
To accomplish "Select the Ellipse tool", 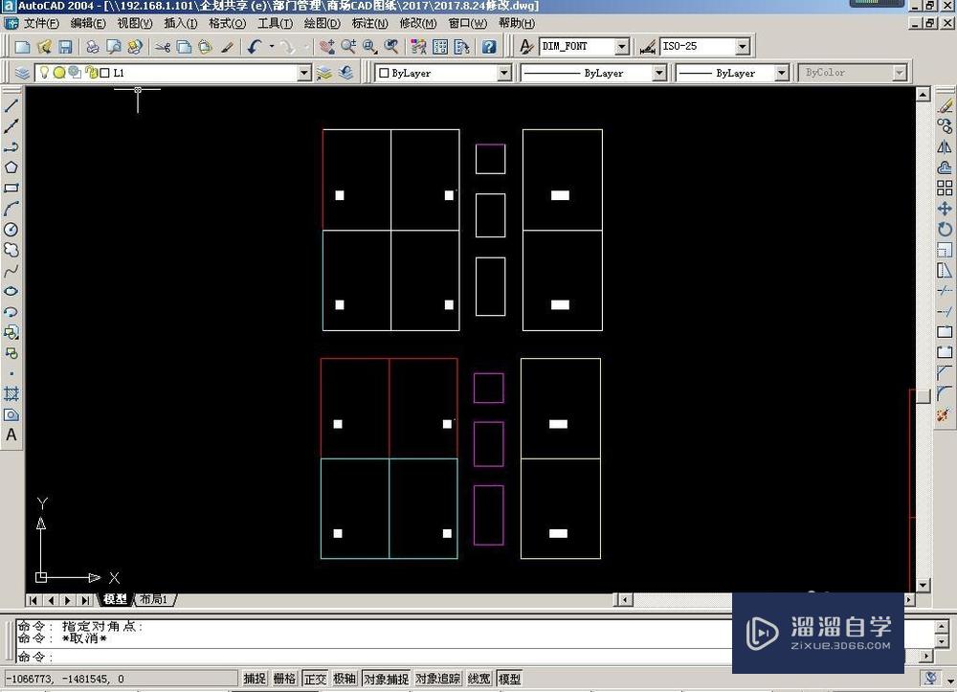I will [x=11, y=291].
